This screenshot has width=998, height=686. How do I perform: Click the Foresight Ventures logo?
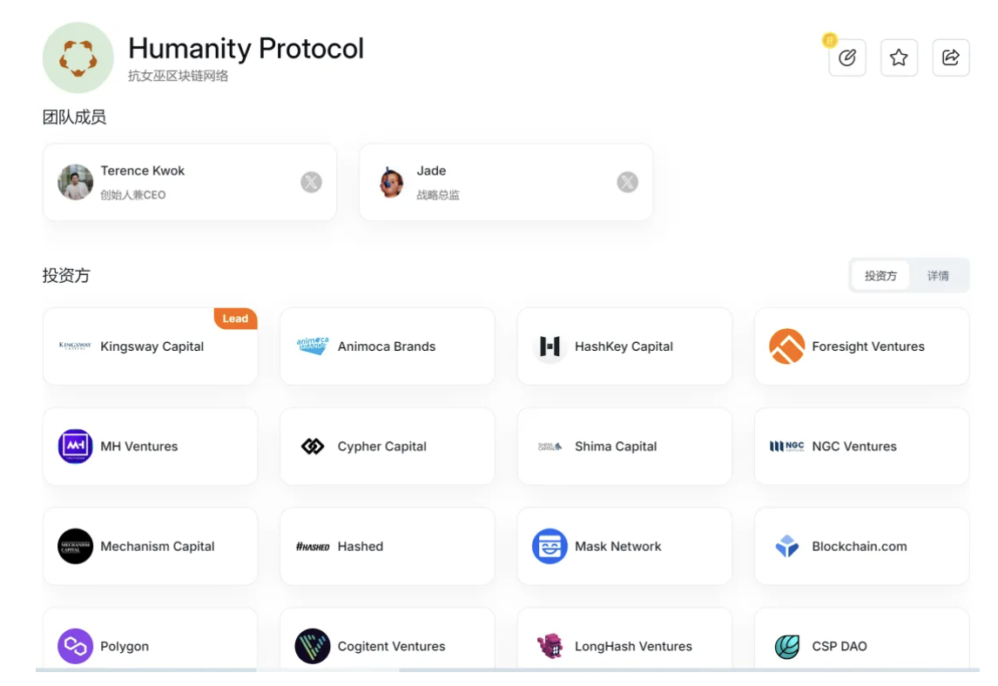[786, 346]
